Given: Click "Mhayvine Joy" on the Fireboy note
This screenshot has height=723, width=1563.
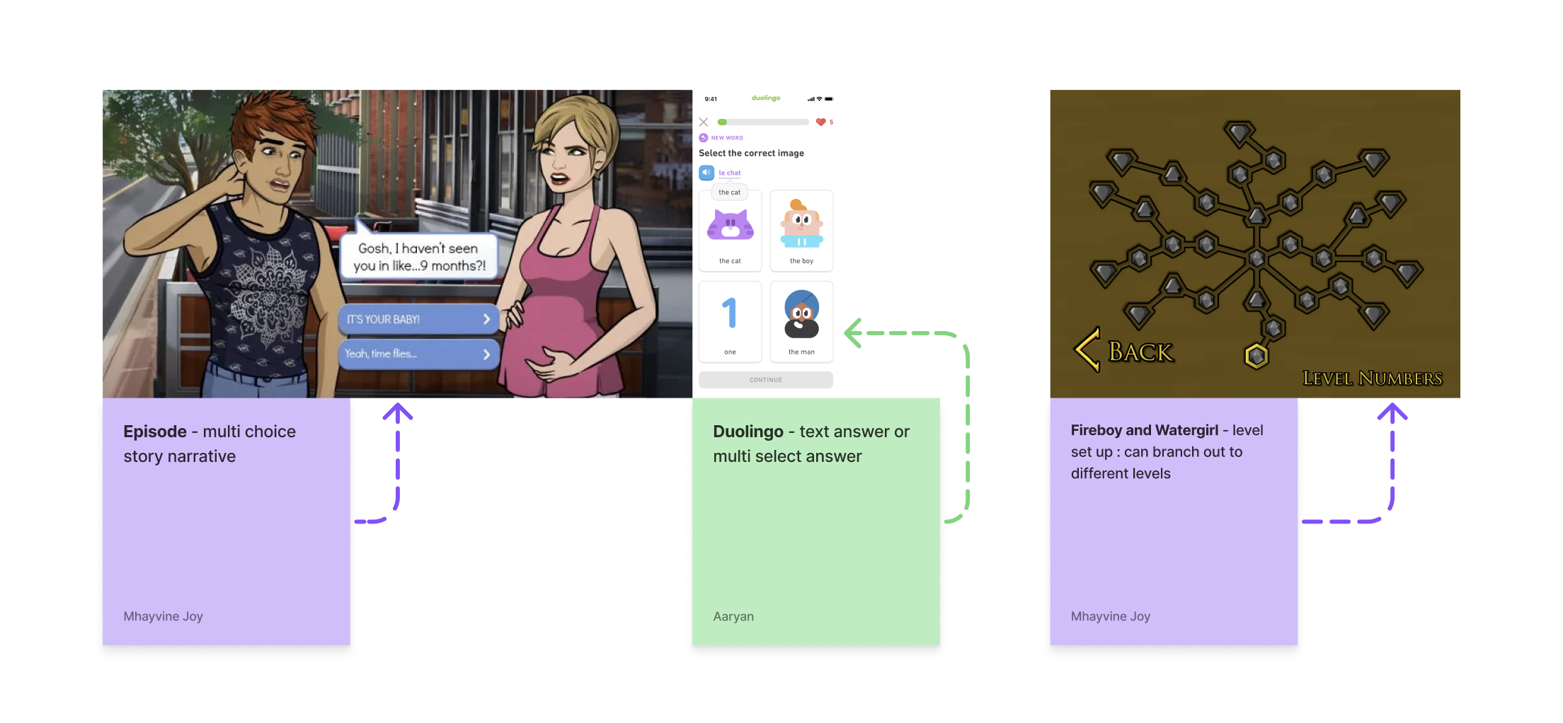Looking at the screenshot, I should (x=1111, y=616).
